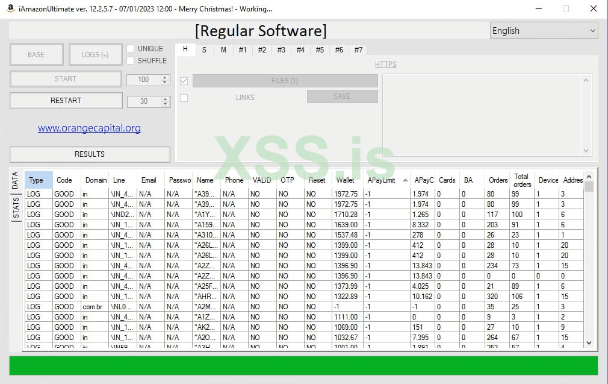Click inside the empty text box on right

tap(482, 115)
